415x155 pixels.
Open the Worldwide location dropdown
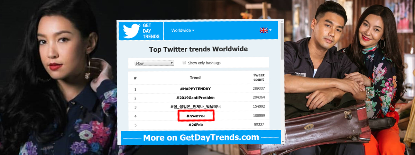coord(183,30)
